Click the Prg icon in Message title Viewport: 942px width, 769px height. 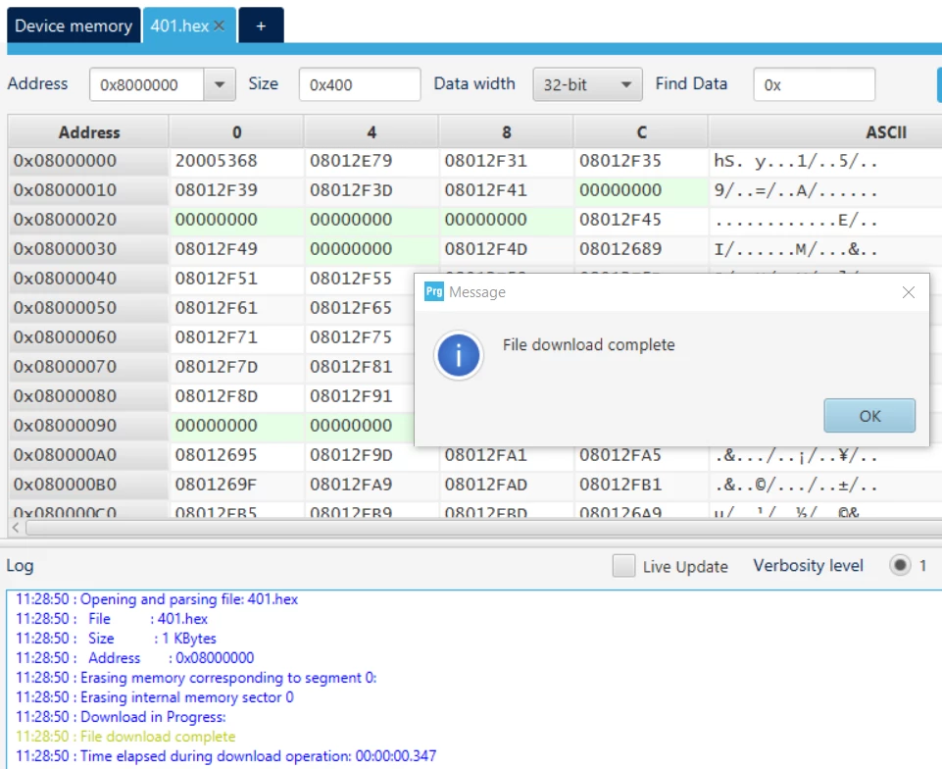434,291
